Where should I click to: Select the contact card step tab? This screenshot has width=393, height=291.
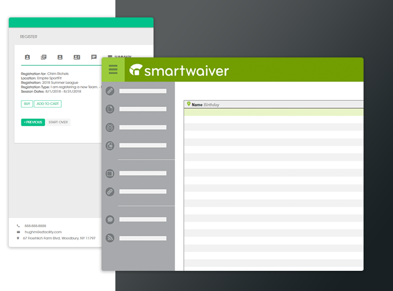coord(77,57)
